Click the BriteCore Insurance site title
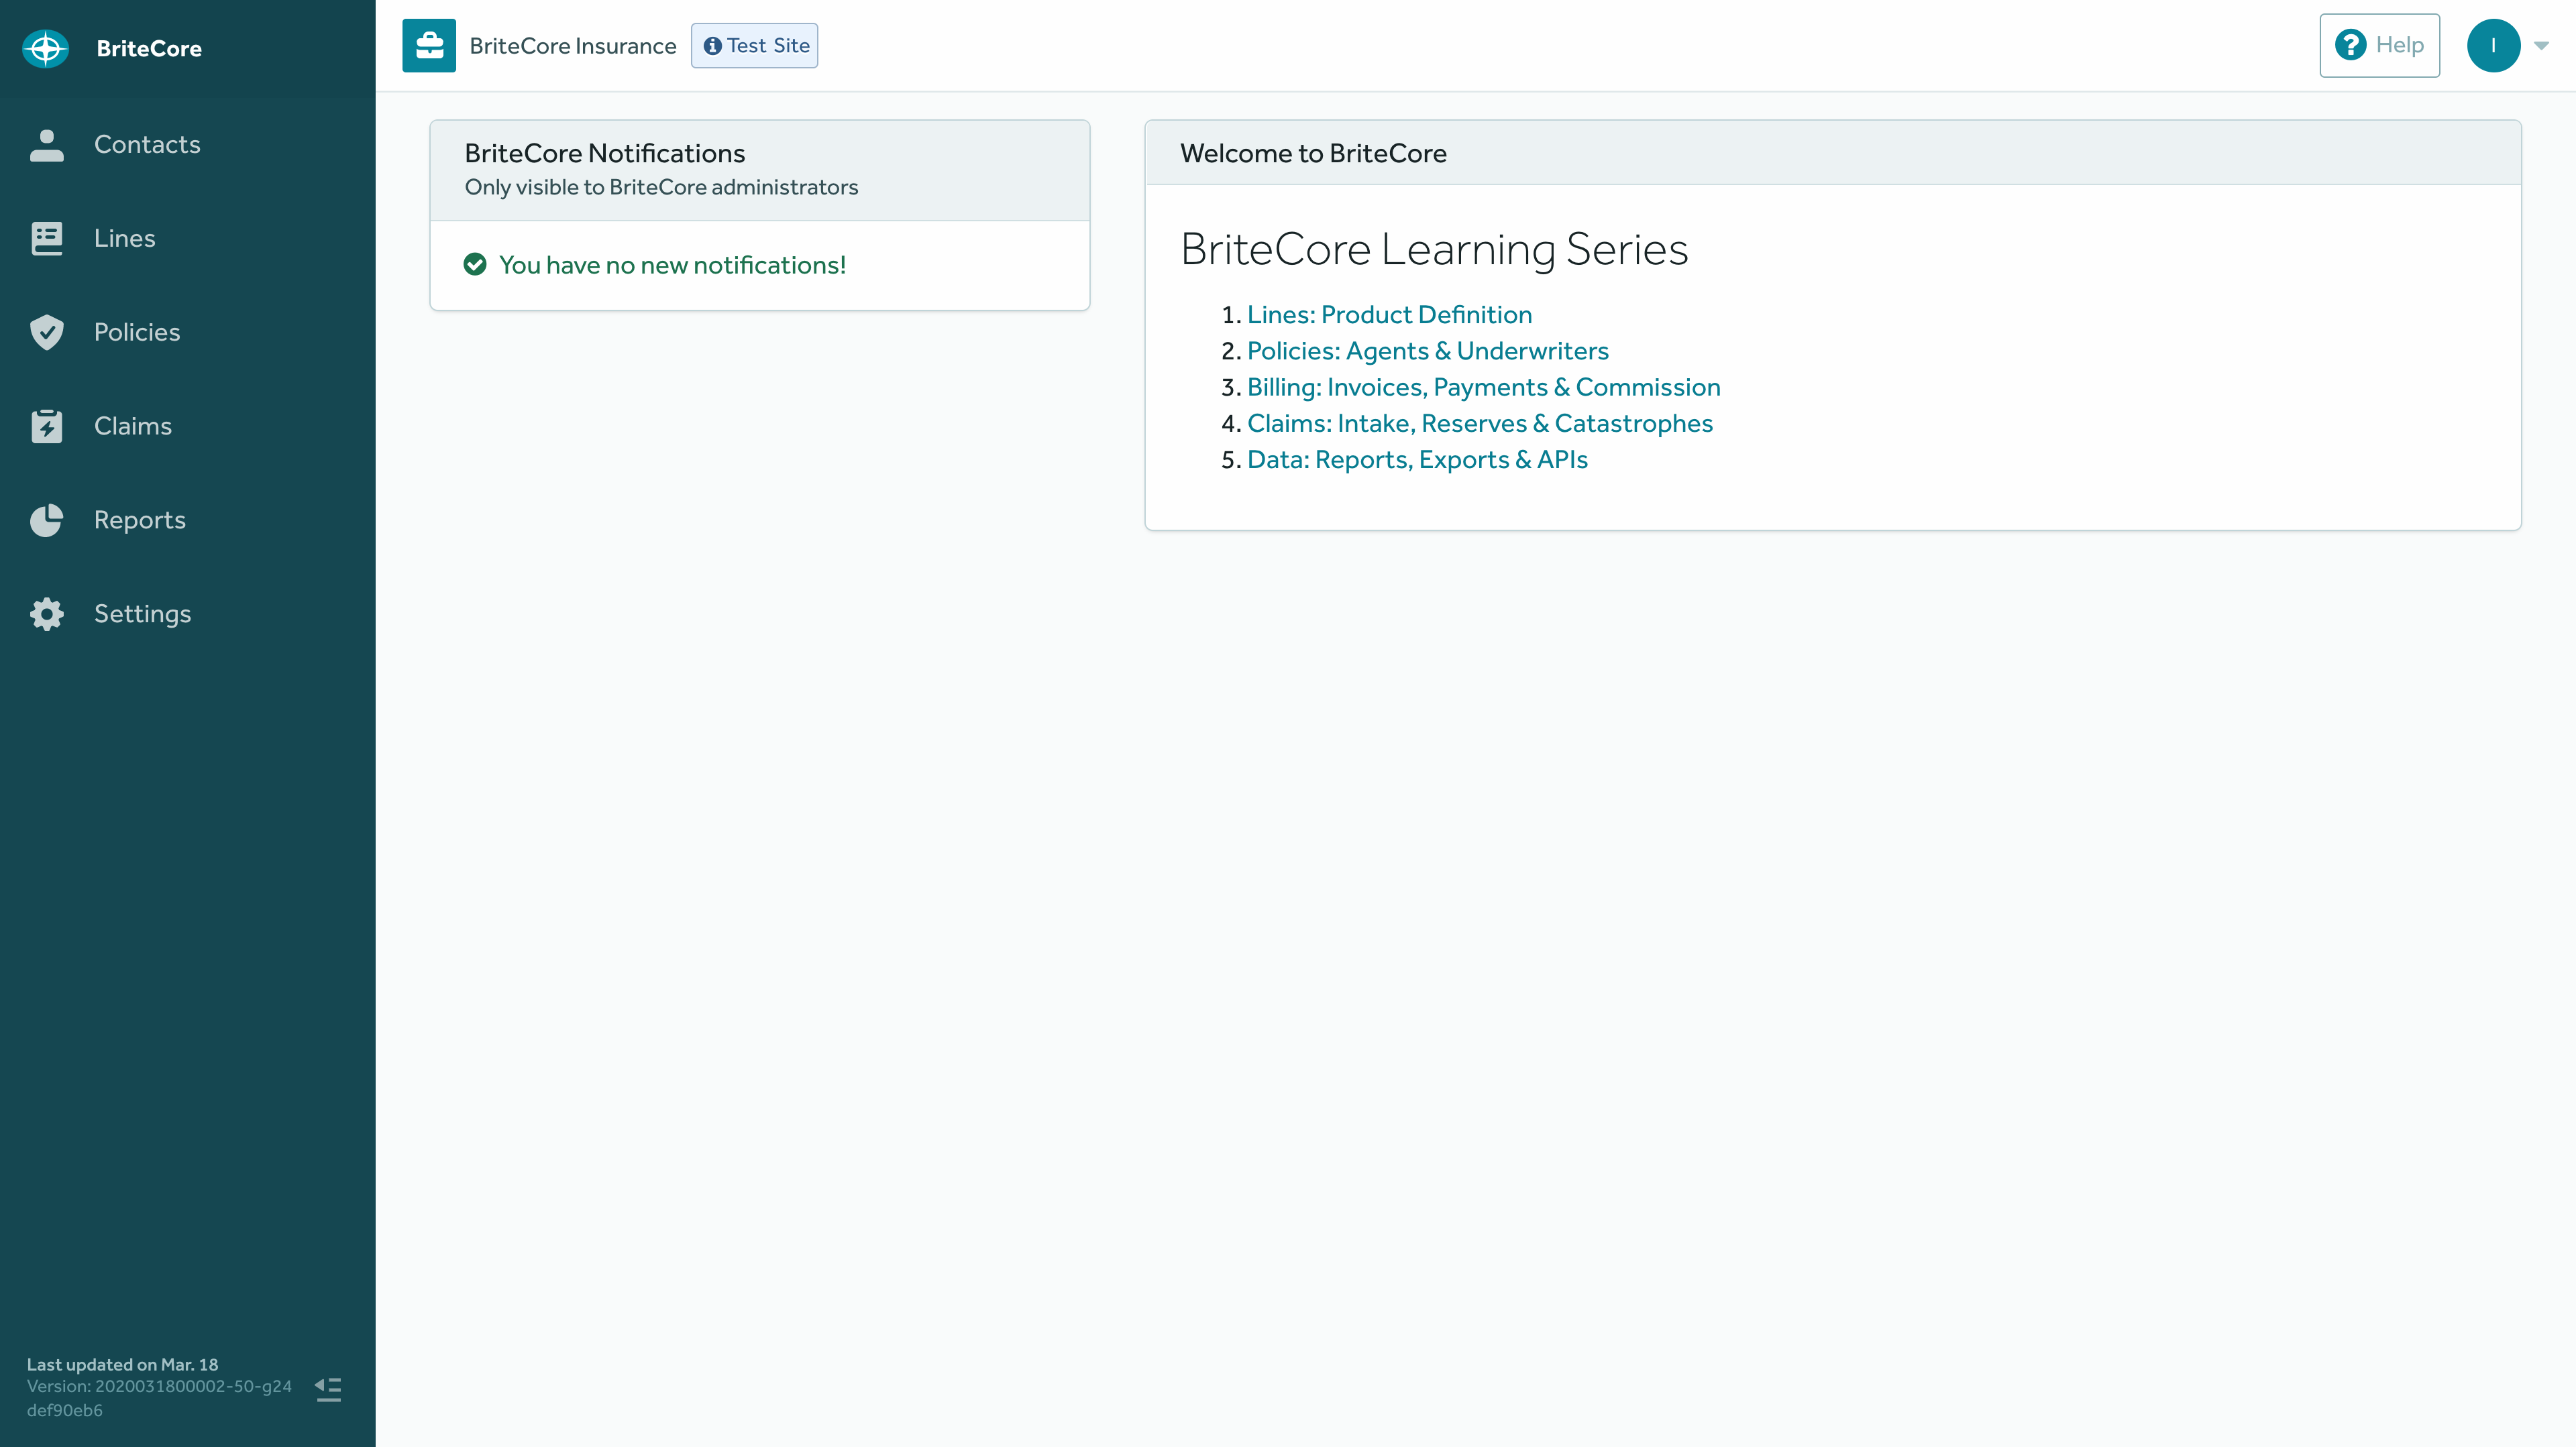The height and width of the screenshot is (1447, 2576). [573, 46]
